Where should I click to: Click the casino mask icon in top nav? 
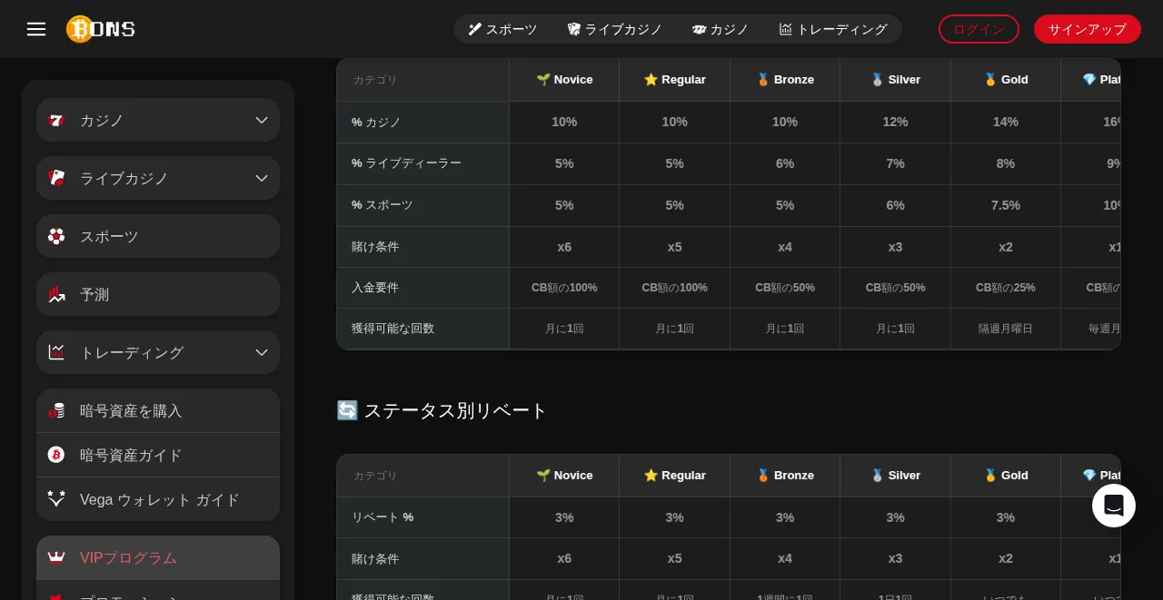699,29
